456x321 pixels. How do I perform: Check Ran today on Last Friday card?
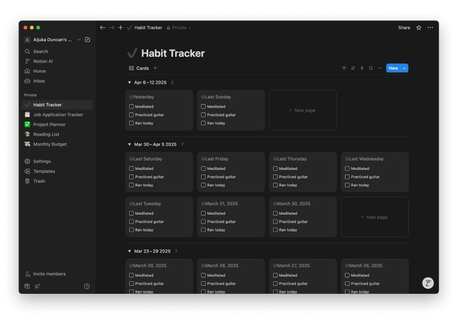tap(203, 185)
